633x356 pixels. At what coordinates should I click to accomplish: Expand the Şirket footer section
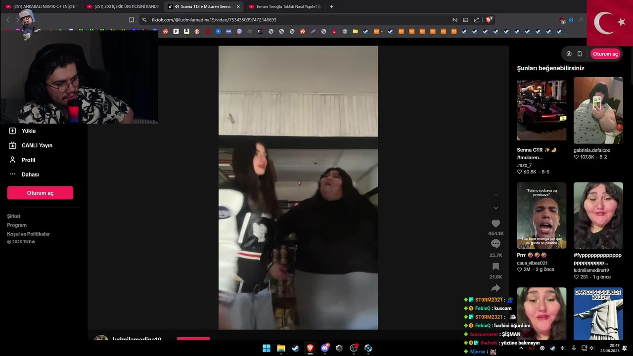(14, 216)
